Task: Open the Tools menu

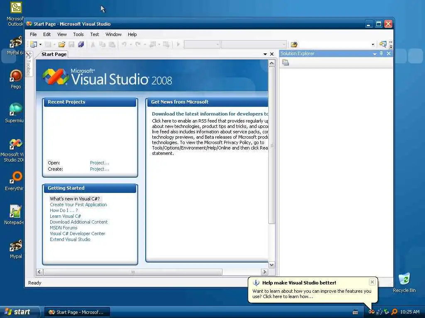Action: click(x=78, y=34)
